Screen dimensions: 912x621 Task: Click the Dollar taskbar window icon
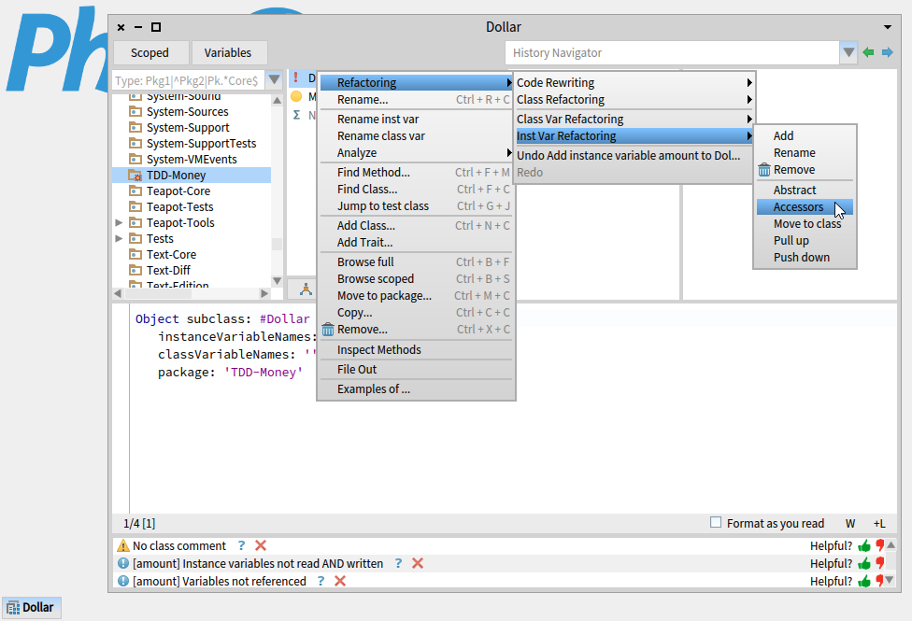[x=13, y=608]
